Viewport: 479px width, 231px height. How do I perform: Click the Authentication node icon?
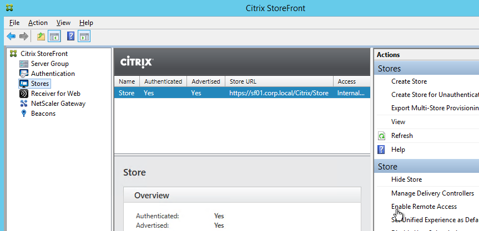point(23,74)
